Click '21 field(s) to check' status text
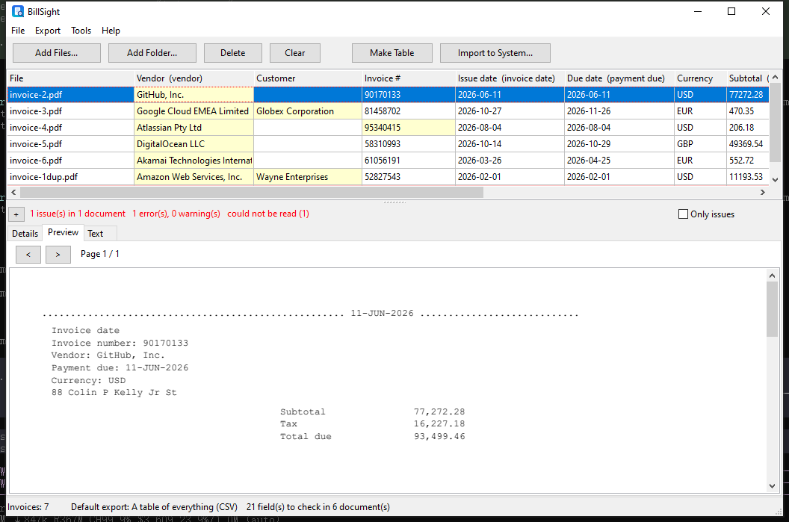789x522 pixels. (318, 507)
